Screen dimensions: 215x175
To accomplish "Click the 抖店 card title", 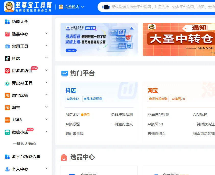I will tap(71, 90).
